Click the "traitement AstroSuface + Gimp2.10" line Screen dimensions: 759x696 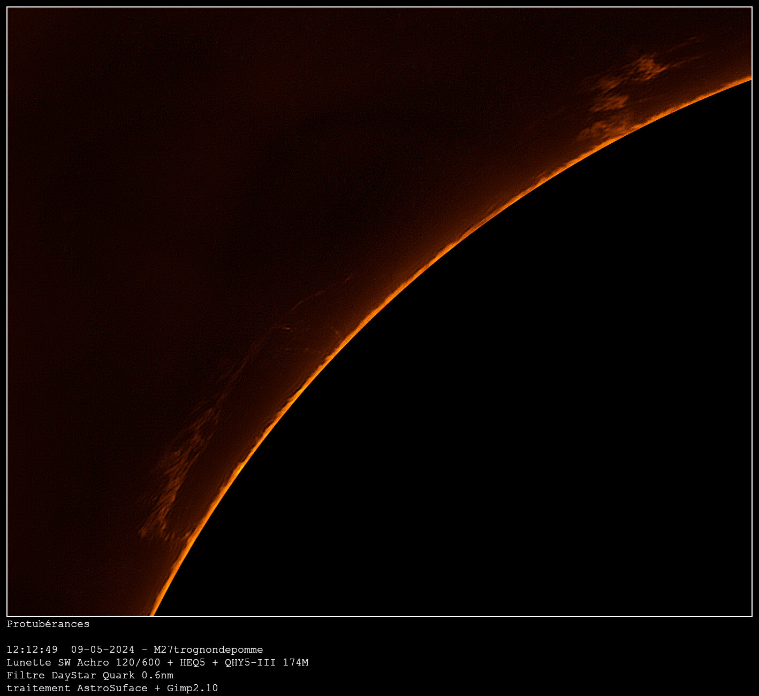pyautogui.click(x=112, y=689)
